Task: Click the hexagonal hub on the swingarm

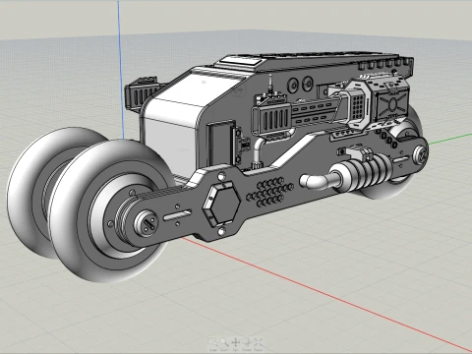Action: pyautogui.click(x=221, y=204)
